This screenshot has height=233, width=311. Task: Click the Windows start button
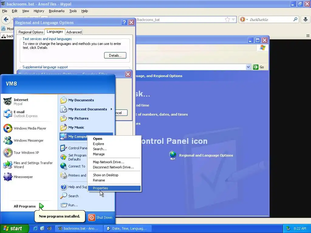point(14,228)
